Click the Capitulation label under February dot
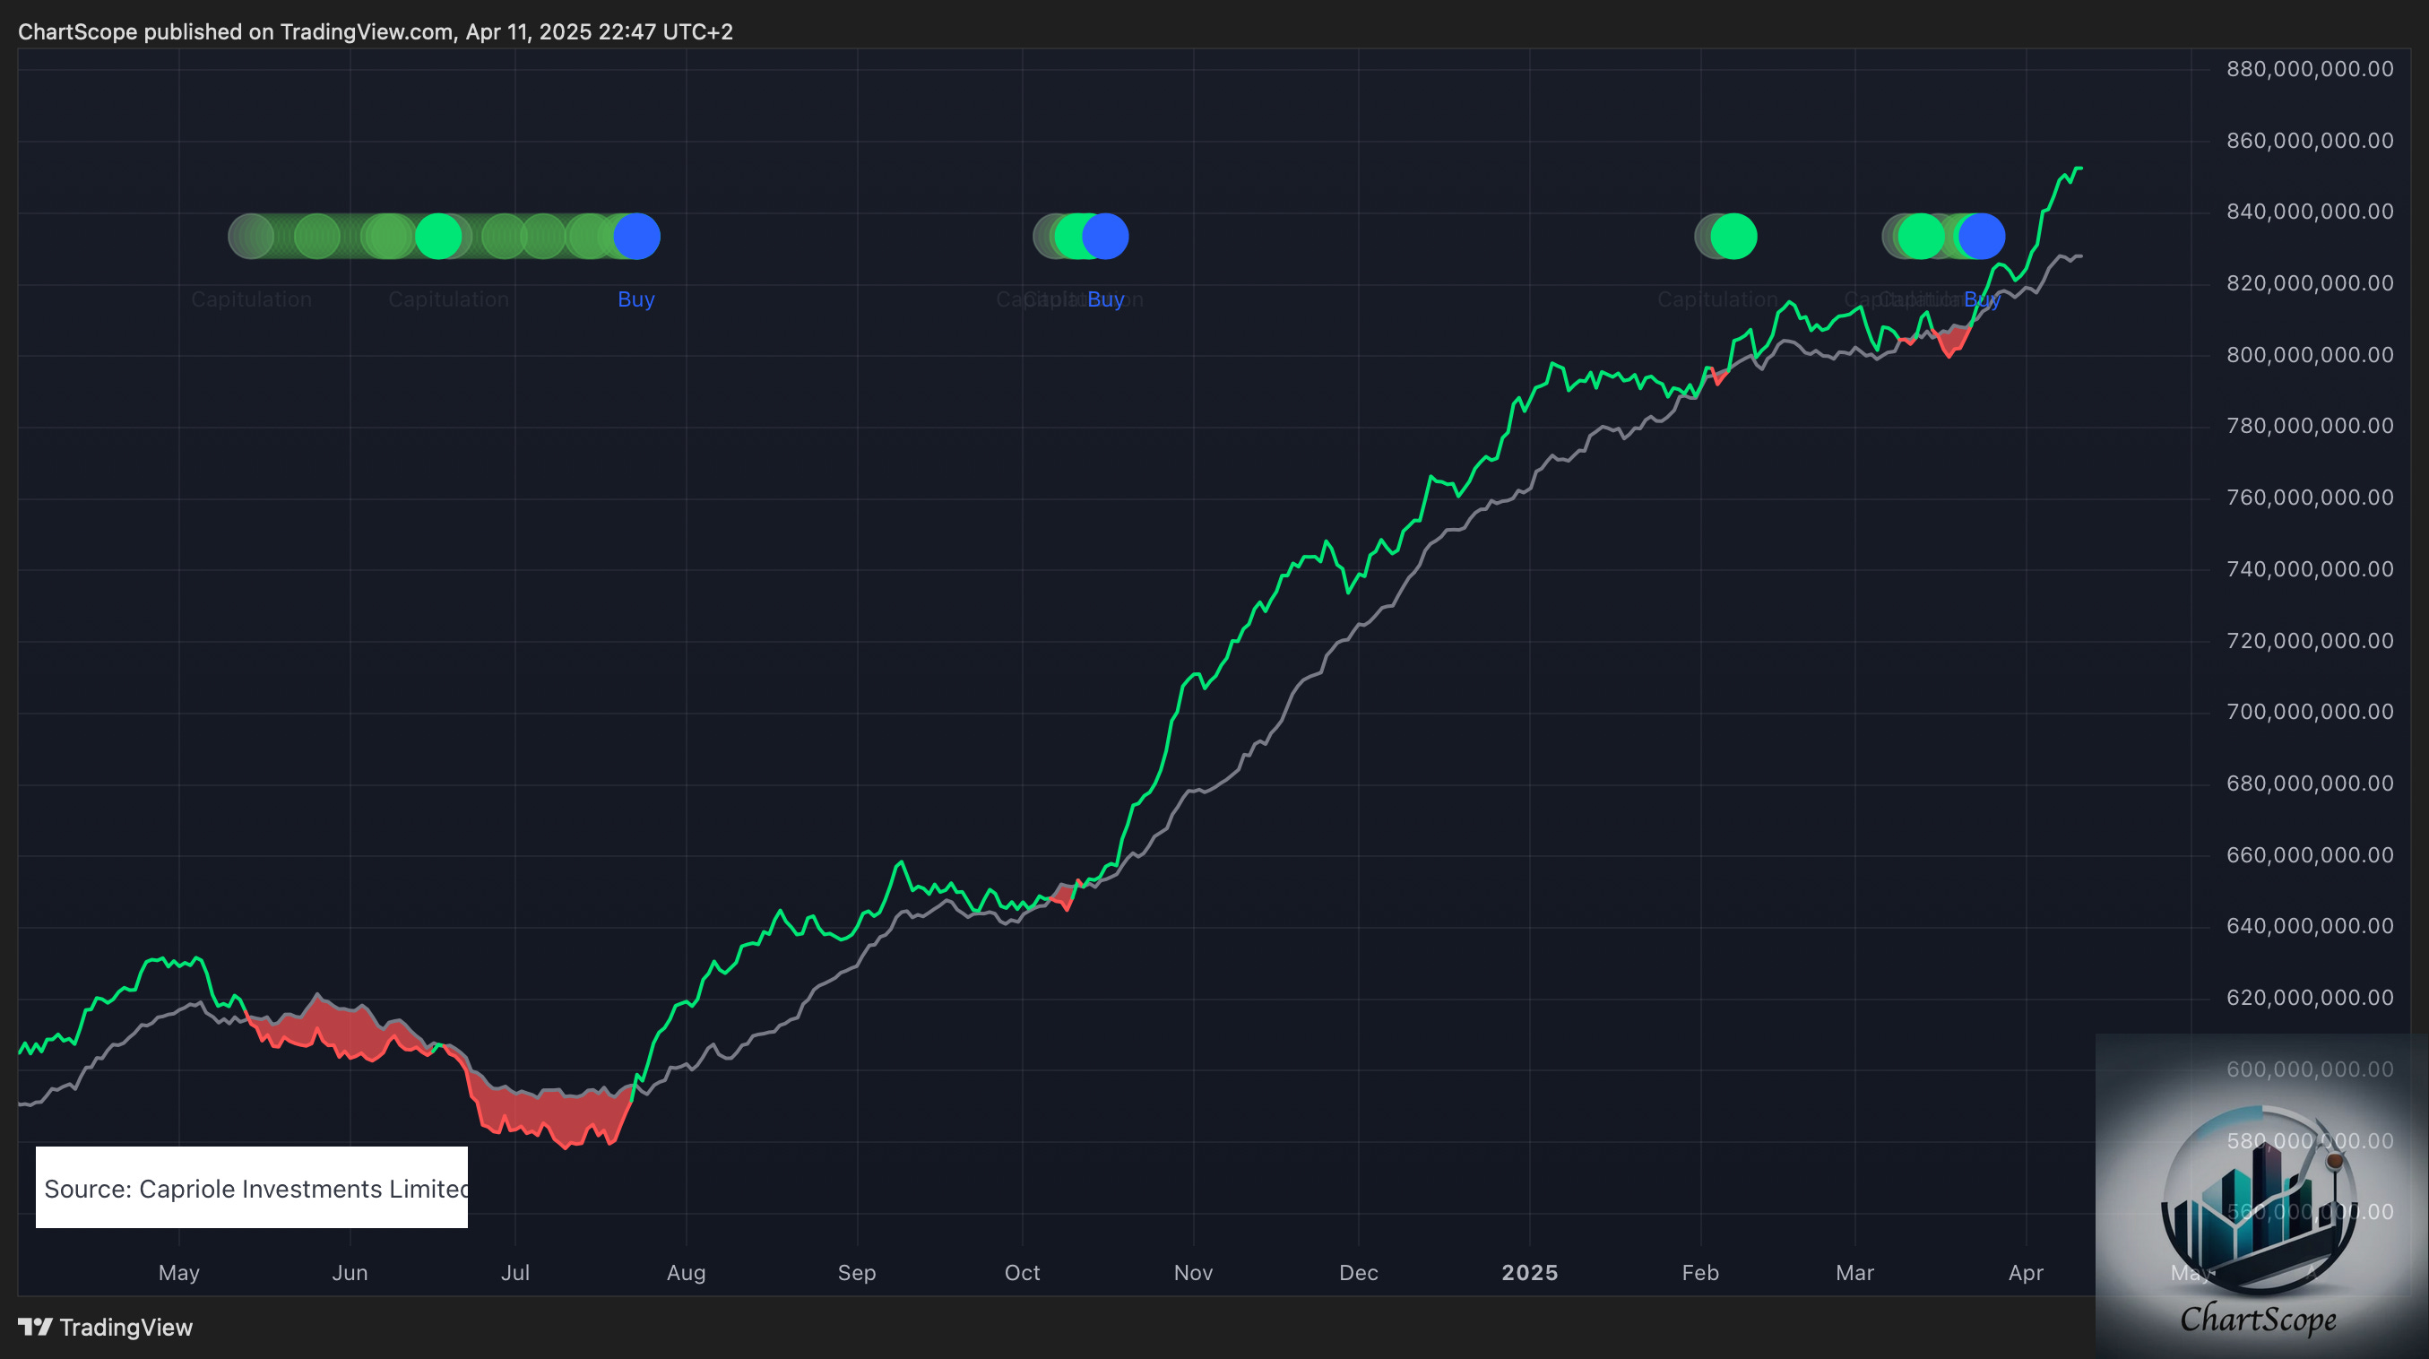Screen dimensions: 2429x1359 point(1717,299)
